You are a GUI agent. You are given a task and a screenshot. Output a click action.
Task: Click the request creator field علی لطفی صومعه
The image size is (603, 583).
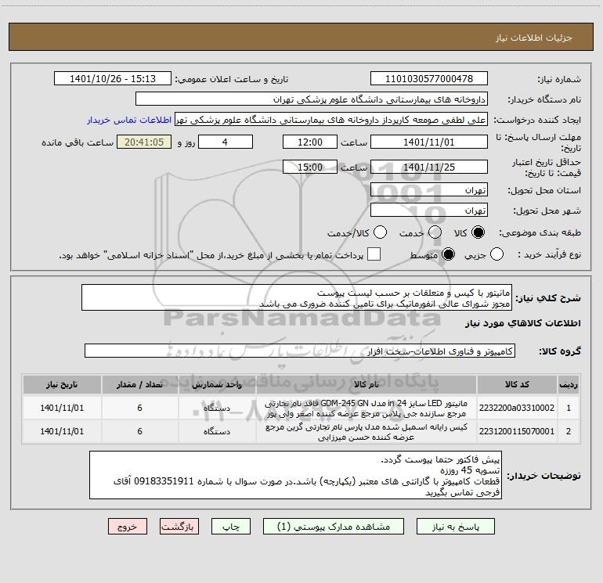coord(331,120)
